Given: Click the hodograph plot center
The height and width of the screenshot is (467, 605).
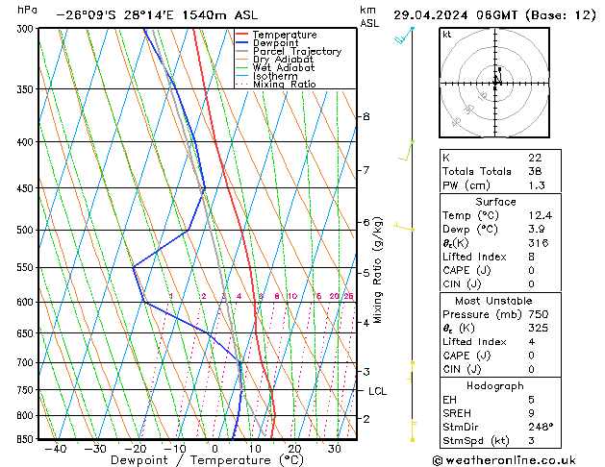Looking at the screenshot, I should pos(495,83).
